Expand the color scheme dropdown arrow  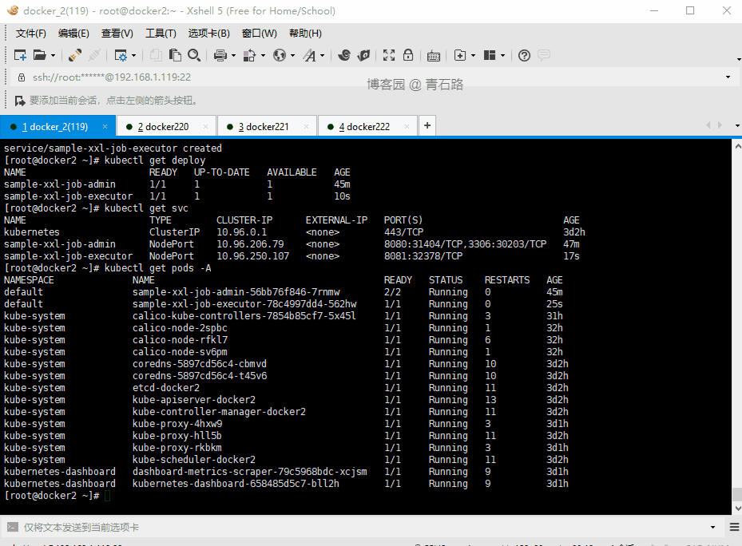point(263,56)
